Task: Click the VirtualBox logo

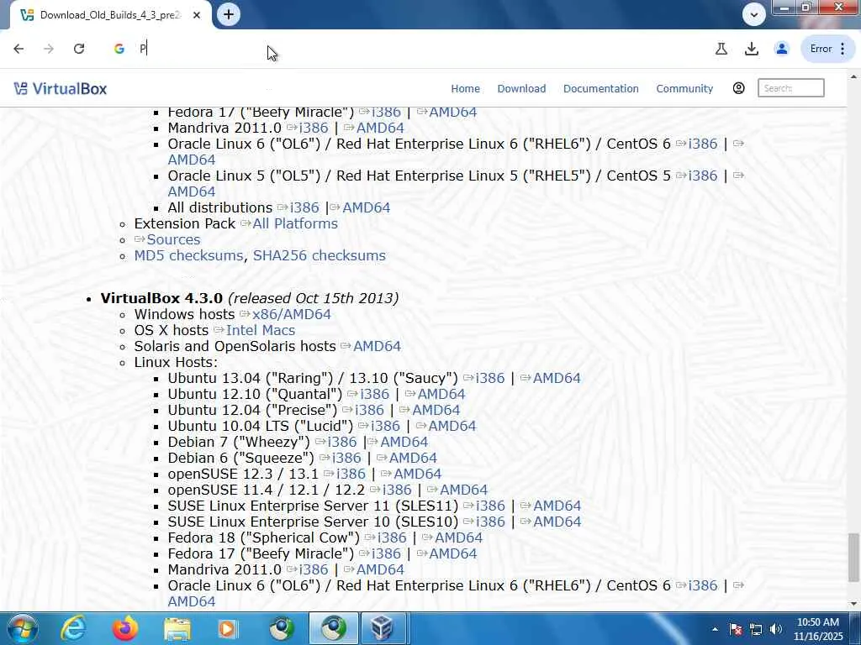Action: (x=61, y=88)
